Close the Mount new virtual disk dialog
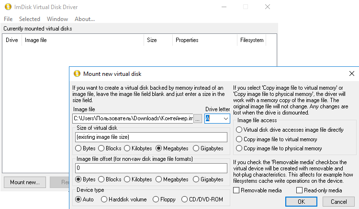Viewport: 359px width, 209px height. point(352,73)
